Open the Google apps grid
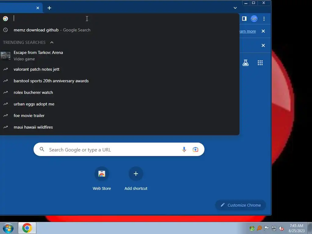The height and width of the screenshot is (234, 312). (x=260, y=63)
